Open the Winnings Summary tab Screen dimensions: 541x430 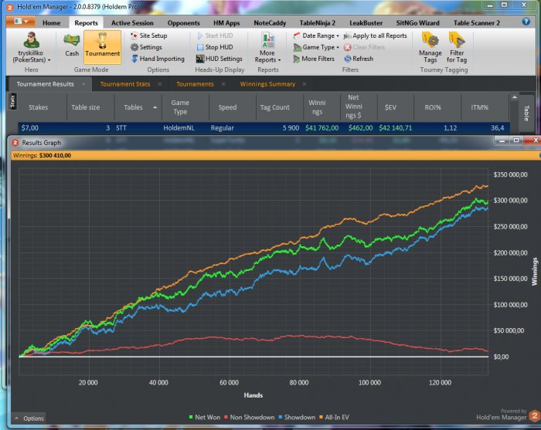tap(267, 84)
